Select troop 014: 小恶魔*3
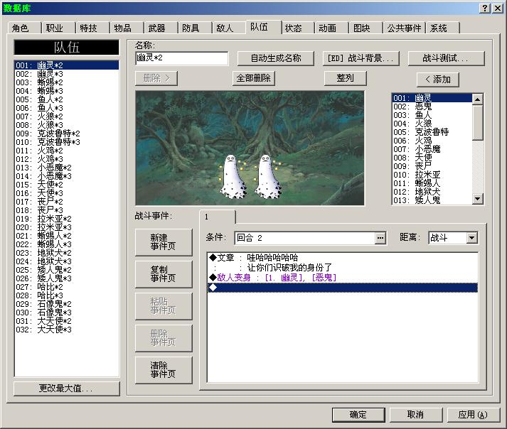507x429 pixels. click(67, 176)
